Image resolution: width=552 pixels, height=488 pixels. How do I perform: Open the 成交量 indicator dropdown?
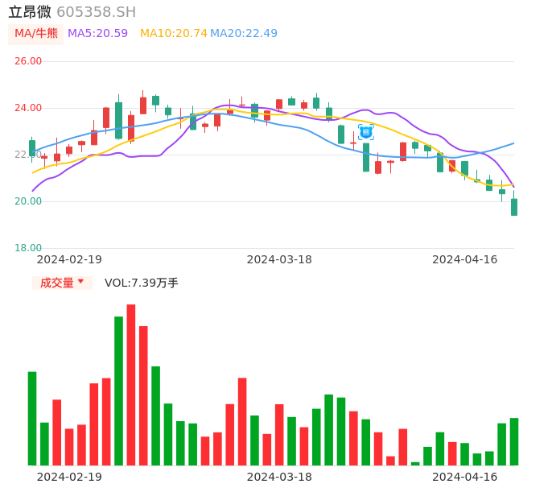pyautogui.click(x=62, y=283)
